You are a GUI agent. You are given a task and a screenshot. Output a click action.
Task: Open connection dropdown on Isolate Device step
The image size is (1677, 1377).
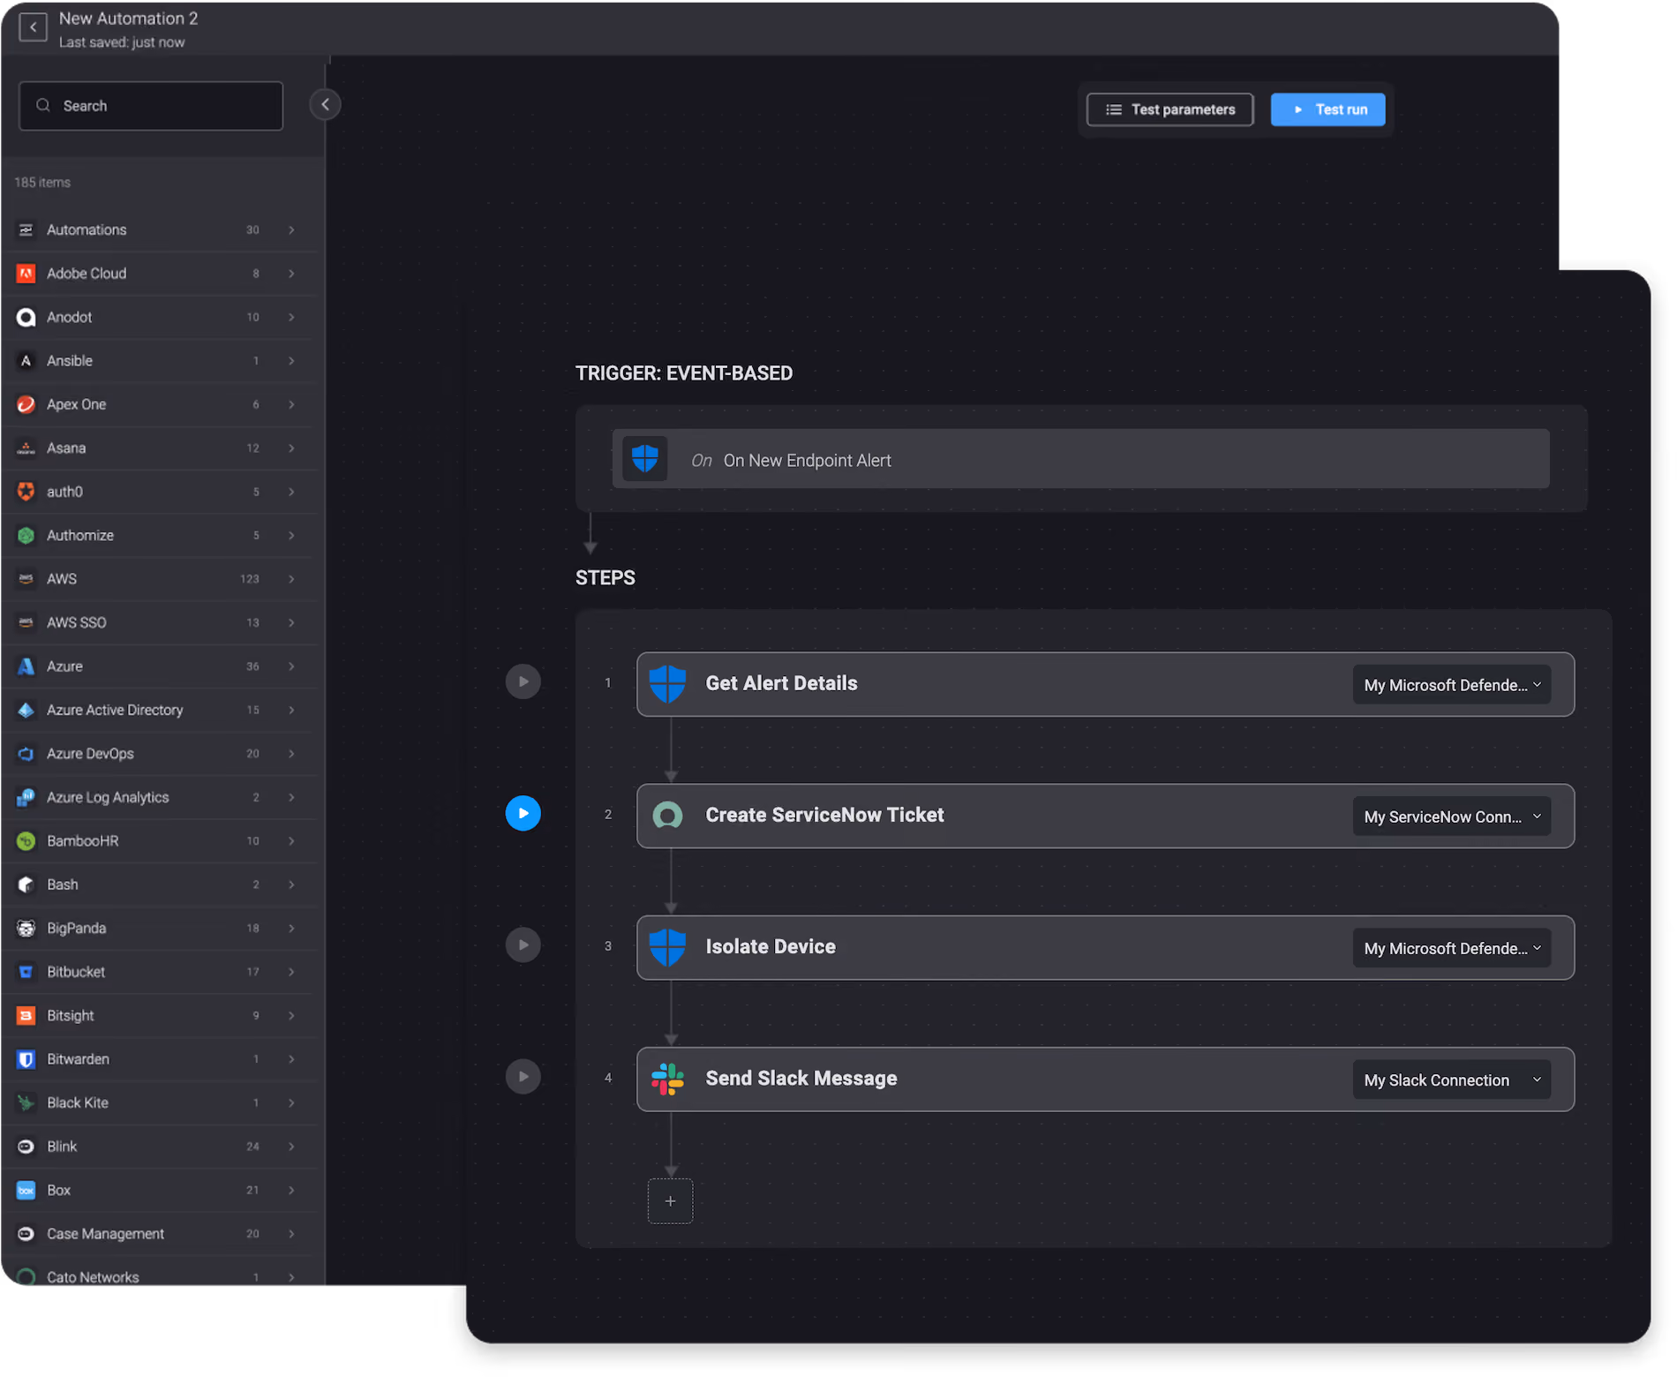pyautogui.click(x=1452, y=948)
